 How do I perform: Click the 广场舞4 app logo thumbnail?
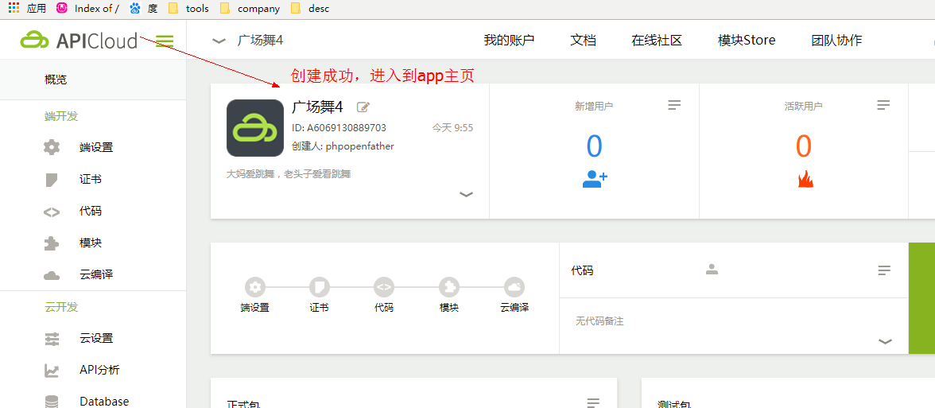tap(255, 128)
